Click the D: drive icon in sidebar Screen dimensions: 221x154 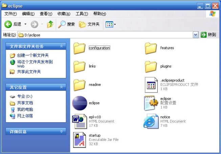coord(13,97)
